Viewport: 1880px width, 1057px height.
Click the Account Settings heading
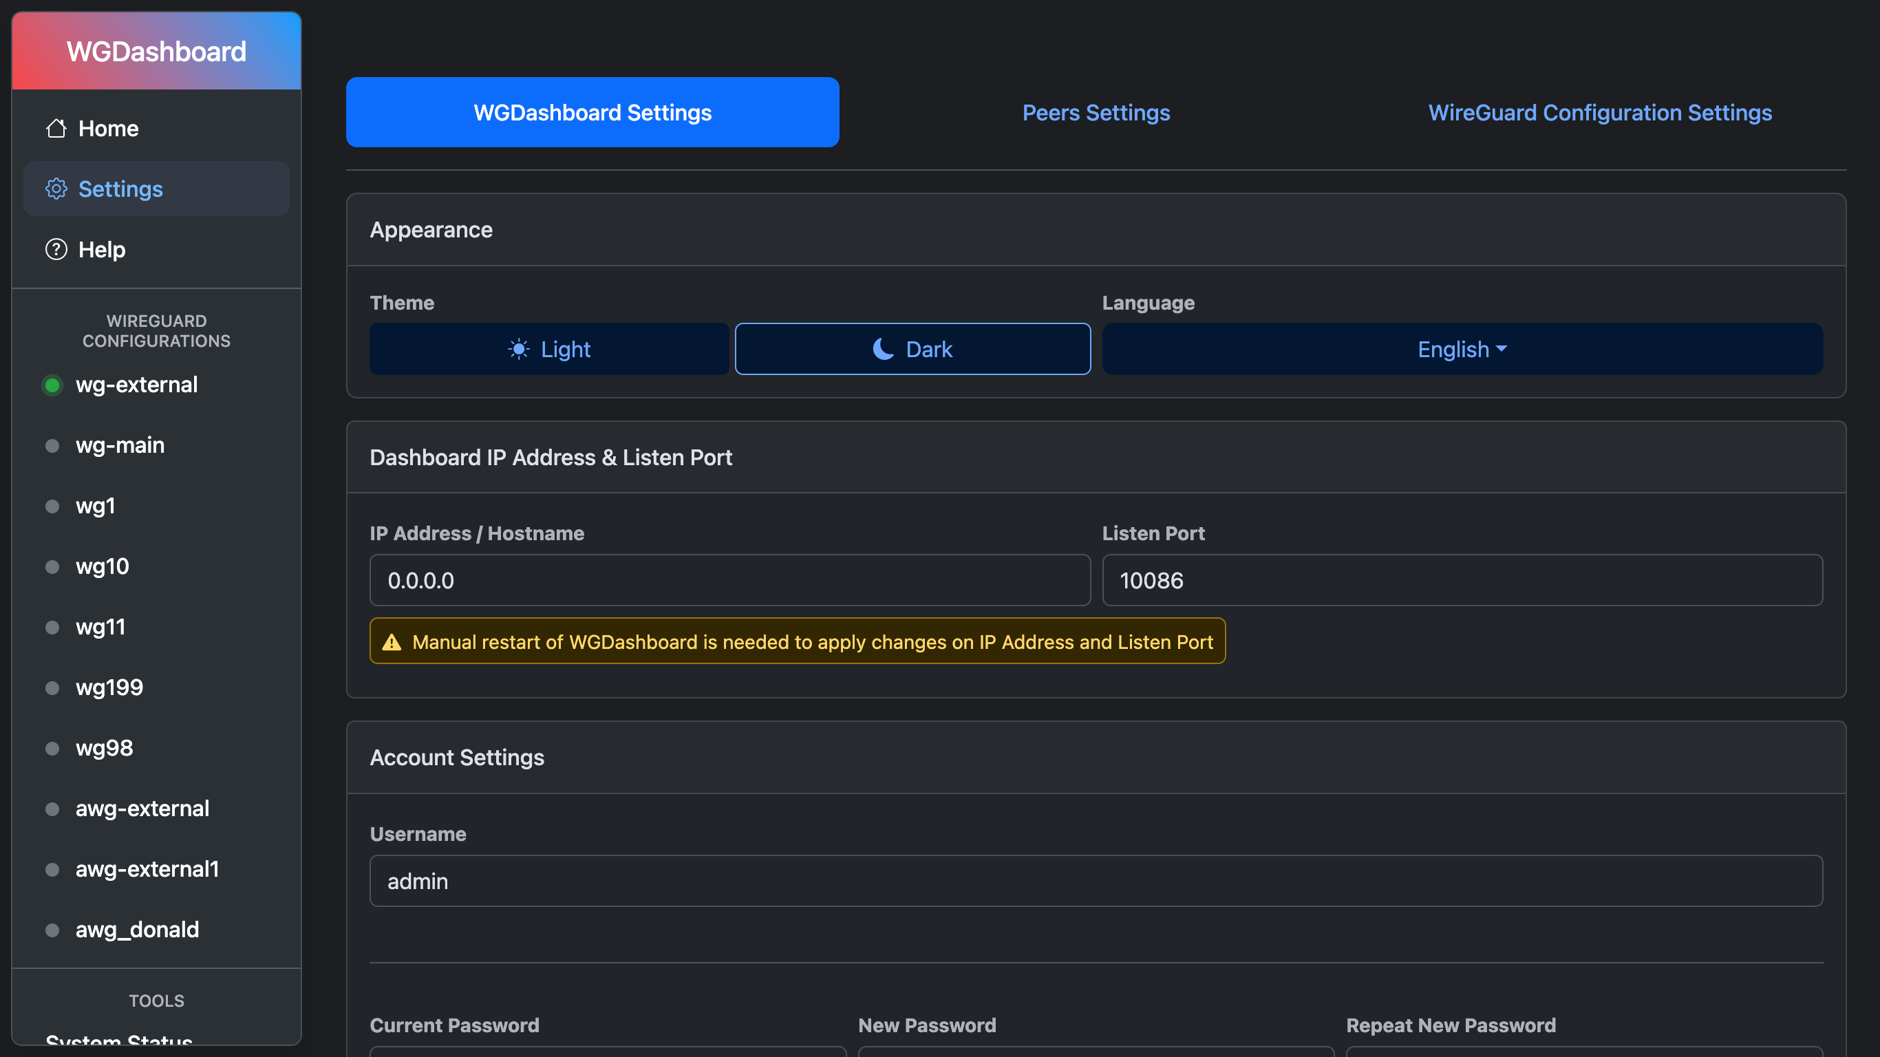point(457,758)
